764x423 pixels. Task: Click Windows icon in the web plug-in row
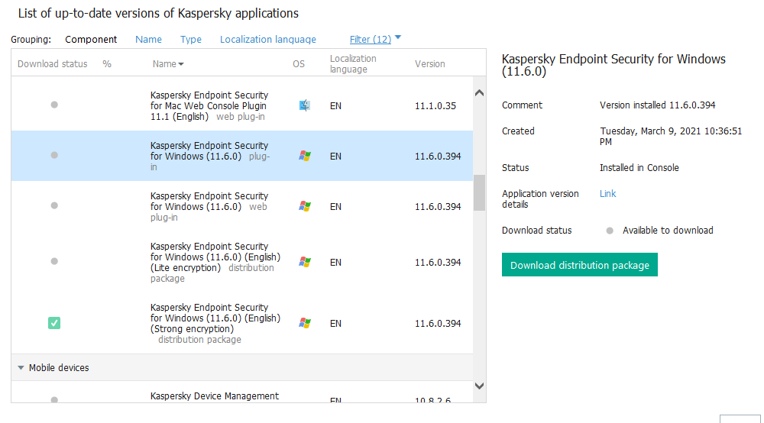click(305, 206)
